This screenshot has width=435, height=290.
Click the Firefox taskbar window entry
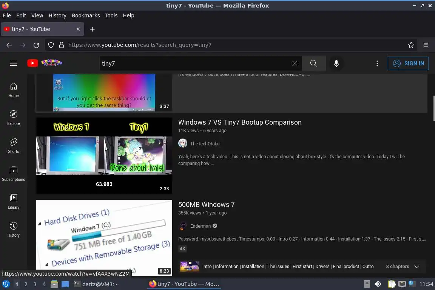[184, 284]
